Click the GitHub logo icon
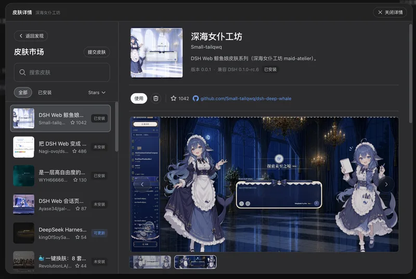Image resolution: width=416 pixels, height=279 pixels. pos(196,98)
